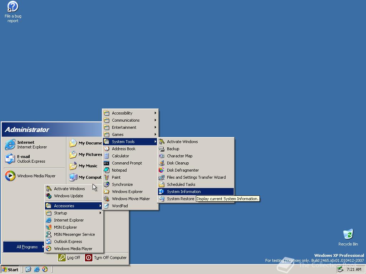Click the Log Off key icon

point(61,258)
